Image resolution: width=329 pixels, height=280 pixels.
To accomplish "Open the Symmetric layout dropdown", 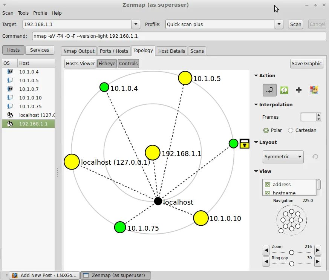I will 283,157.
